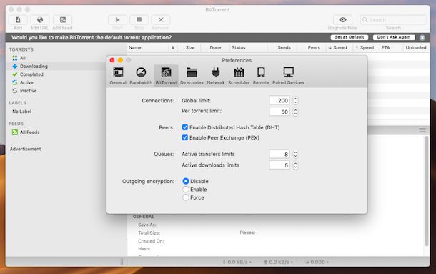Click the Per torrent limit field
The width and height of the screenshot is (436, 274).
(279, 112)
